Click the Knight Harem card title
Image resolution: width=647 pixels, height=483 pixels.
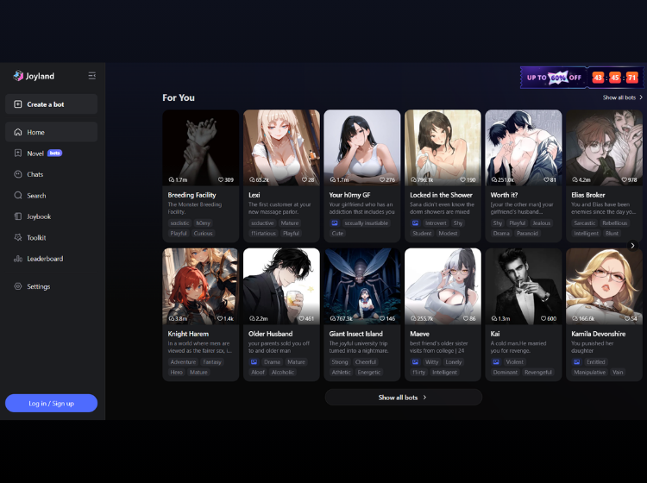pyautogui.click(x=188, y=334)
